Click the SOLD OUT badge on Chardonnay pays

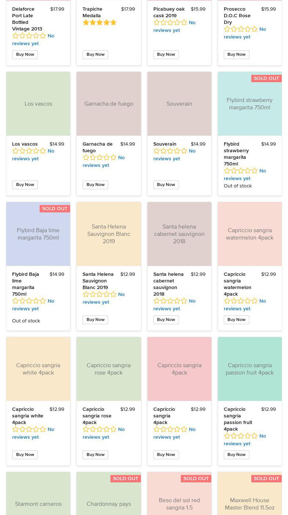click(125, 479)
